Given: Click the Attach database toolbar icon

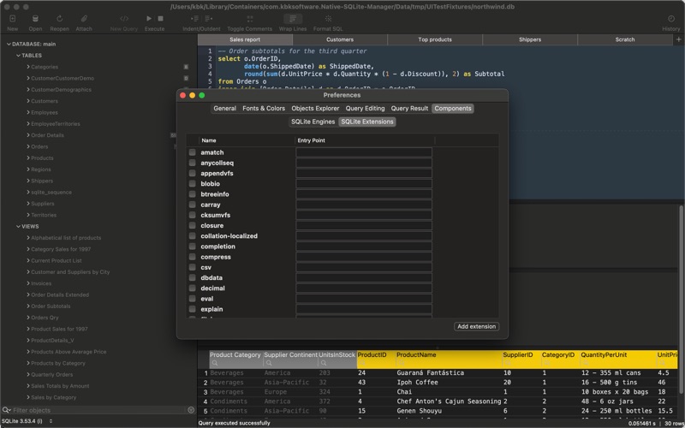Looking at the screenshot, I should (84, 18).
